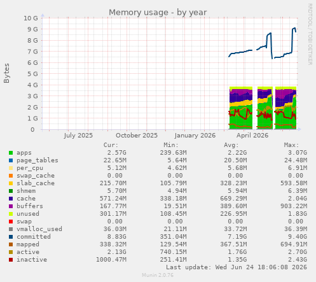The height and width of the screenshot is (282, 316).
Task: Click the page_tables blue legend swatch
Action: [x=11, y=160]
